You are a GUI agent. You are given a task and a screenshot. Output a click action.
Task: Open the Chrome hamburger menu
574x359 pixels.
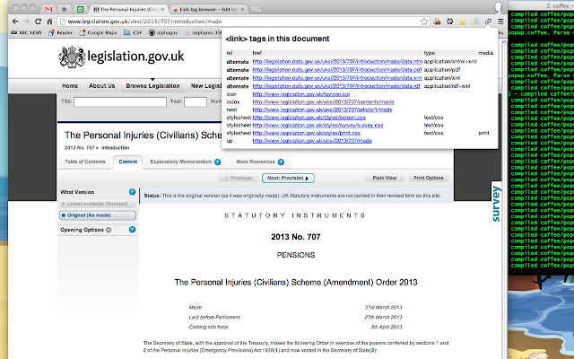click(x=500, y=22)
